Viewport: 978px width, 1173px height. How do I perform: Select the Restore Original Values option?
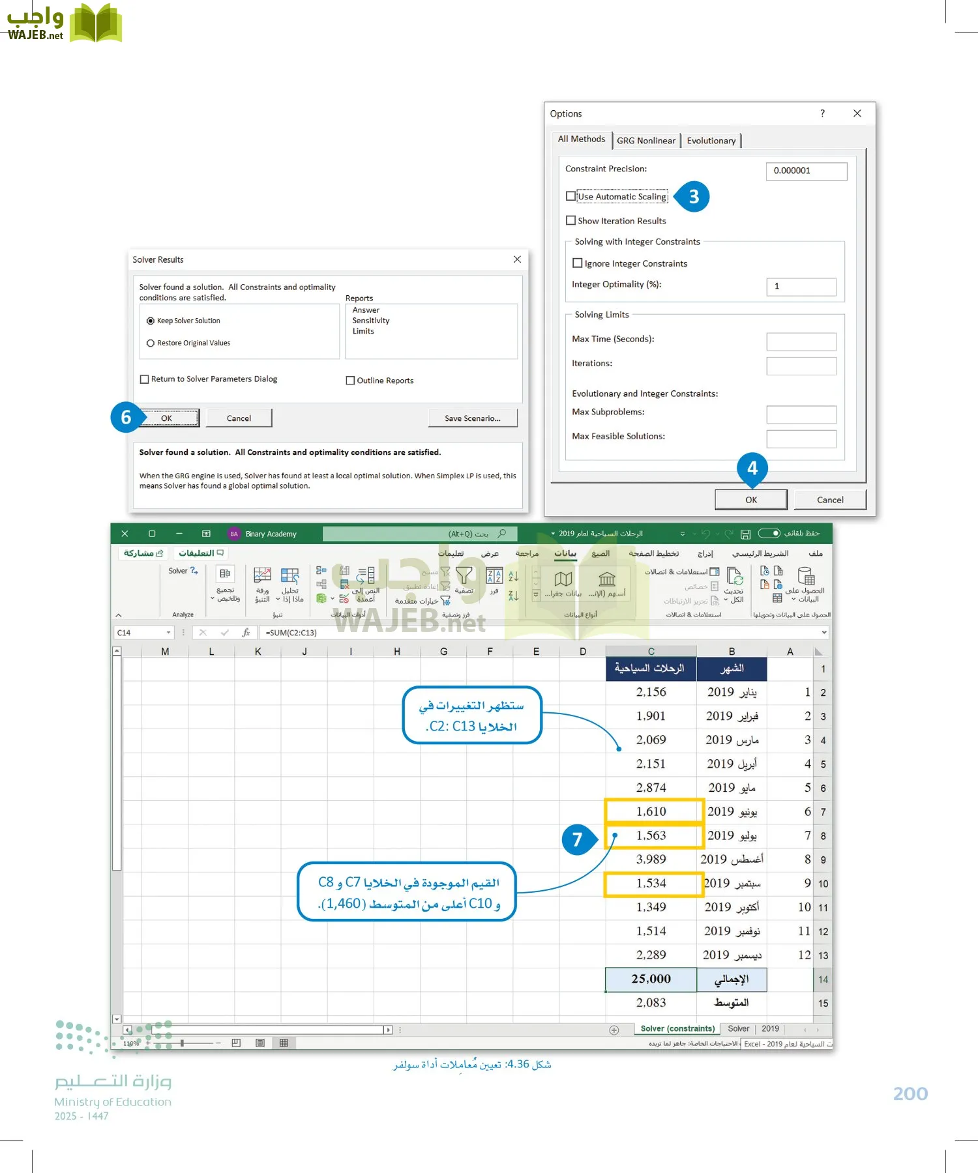tap(151, 343)
